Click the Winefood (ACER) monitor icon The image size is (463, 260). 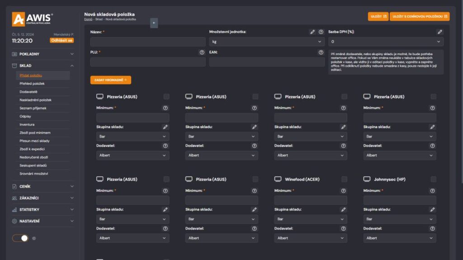tap(278, 179)
